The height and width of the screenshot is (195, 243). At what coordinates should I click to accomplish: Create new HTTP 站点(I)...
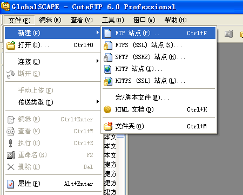(x=159, y=69)
